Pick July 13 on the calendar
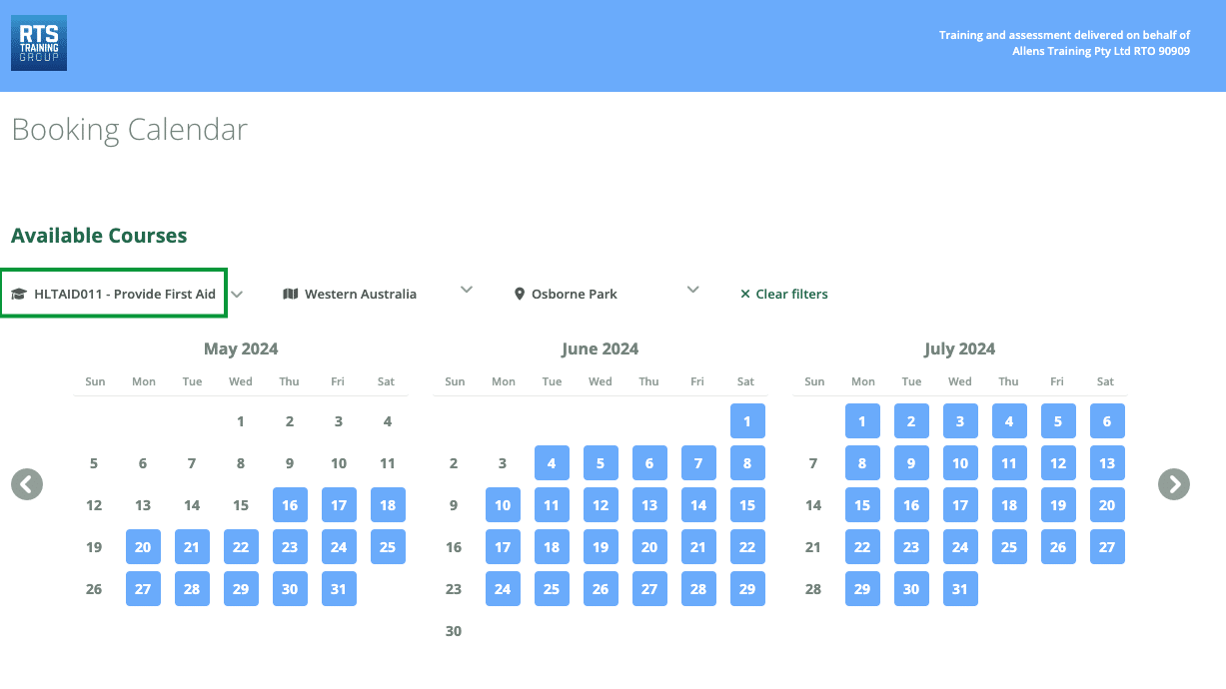This screenshot has width=1226, height=689. (1107, 463)
